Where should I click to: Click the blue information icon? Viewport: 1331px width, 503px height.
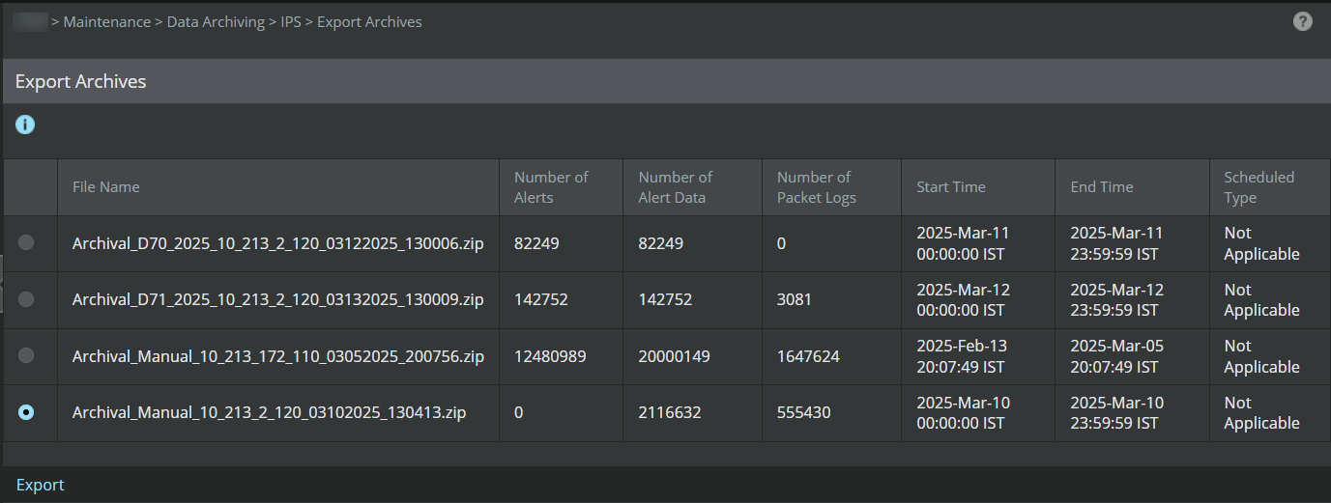click(26, 125)
